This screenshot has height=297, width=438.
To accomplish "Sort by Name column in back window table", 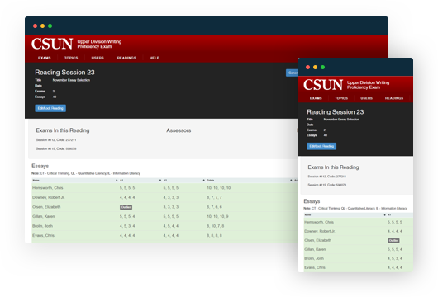I will pos(36,181).
